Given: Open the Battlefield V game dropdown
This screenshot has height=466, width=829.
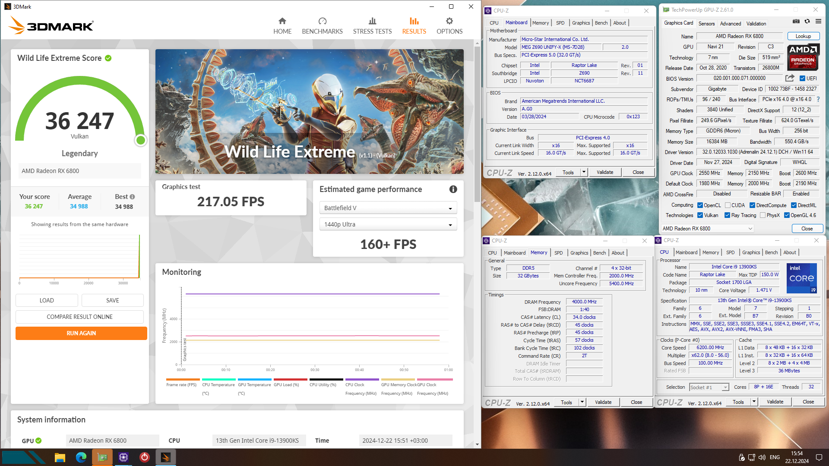Looking at the screenshot, I should coord(388,208).
